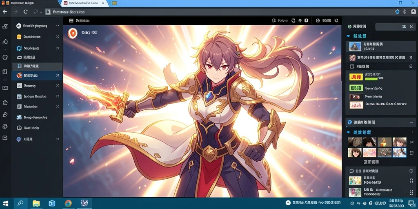Screen dimensions: 418x209
Task: Open the taskbar search magnifier
Action: [20, 203]
